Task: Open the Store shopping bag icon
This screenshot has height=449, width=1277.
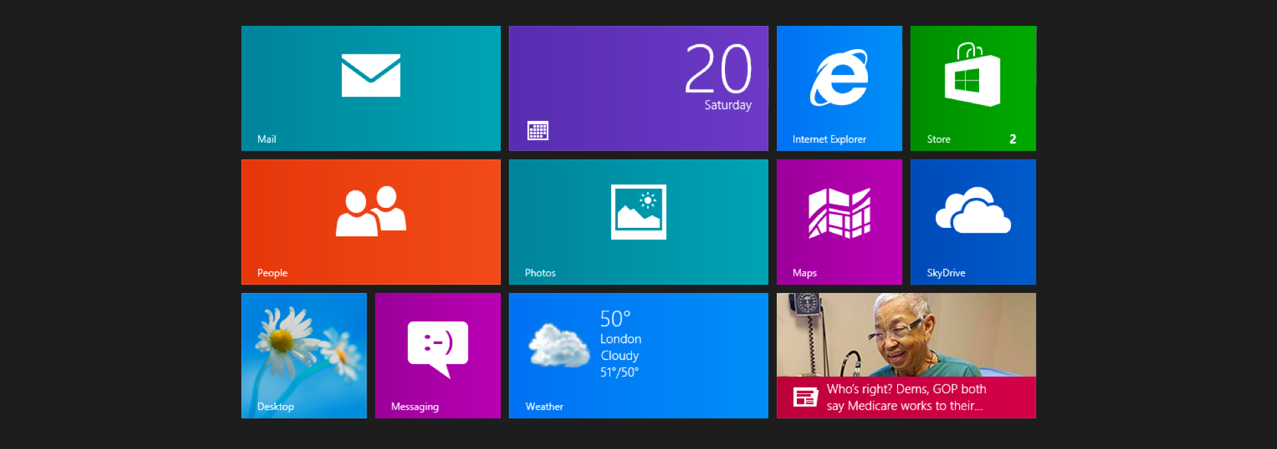Action: pos(972,74)
